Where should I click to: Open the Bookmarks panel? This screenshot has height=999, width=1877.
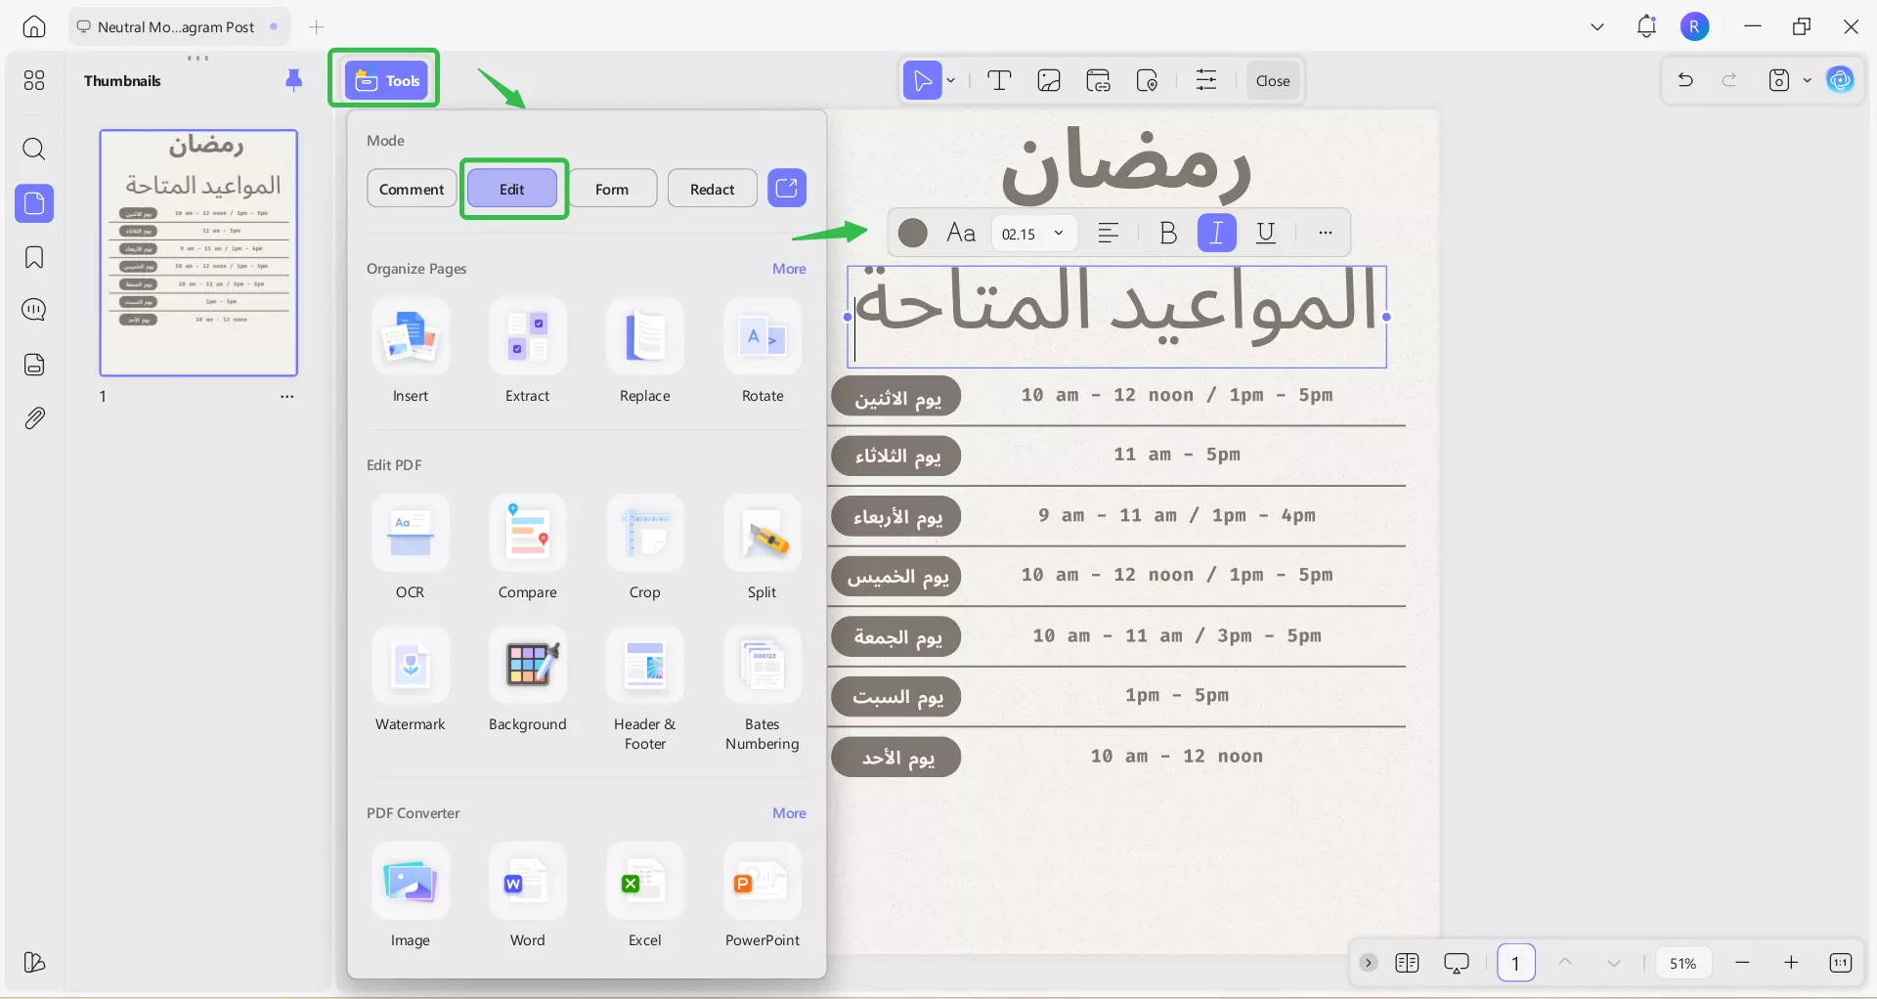point(34,257)
